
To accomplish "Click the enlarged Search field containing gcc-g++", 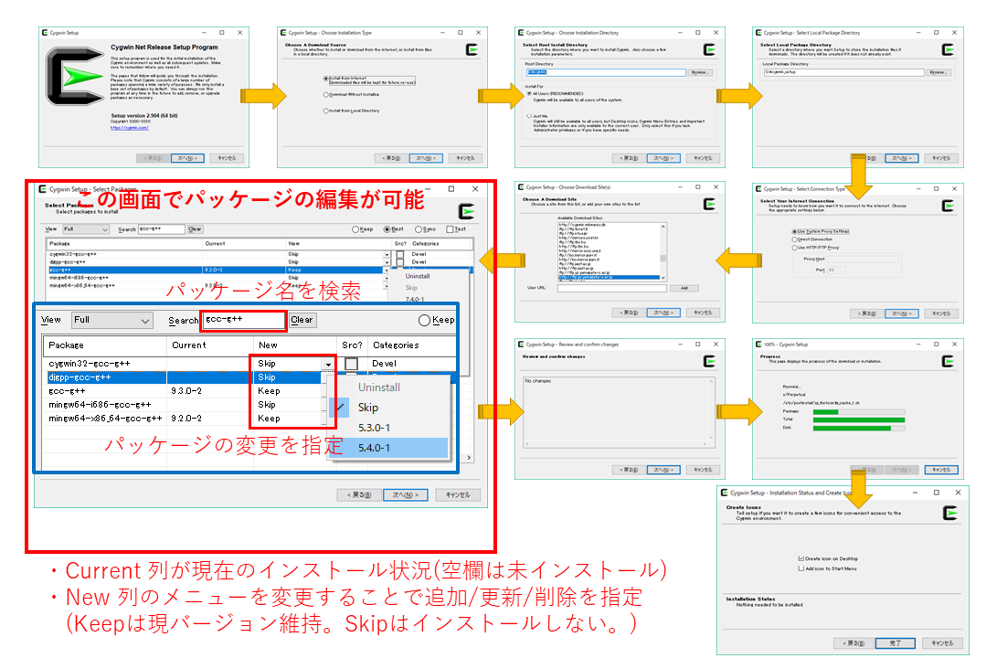I will [244, 321].
